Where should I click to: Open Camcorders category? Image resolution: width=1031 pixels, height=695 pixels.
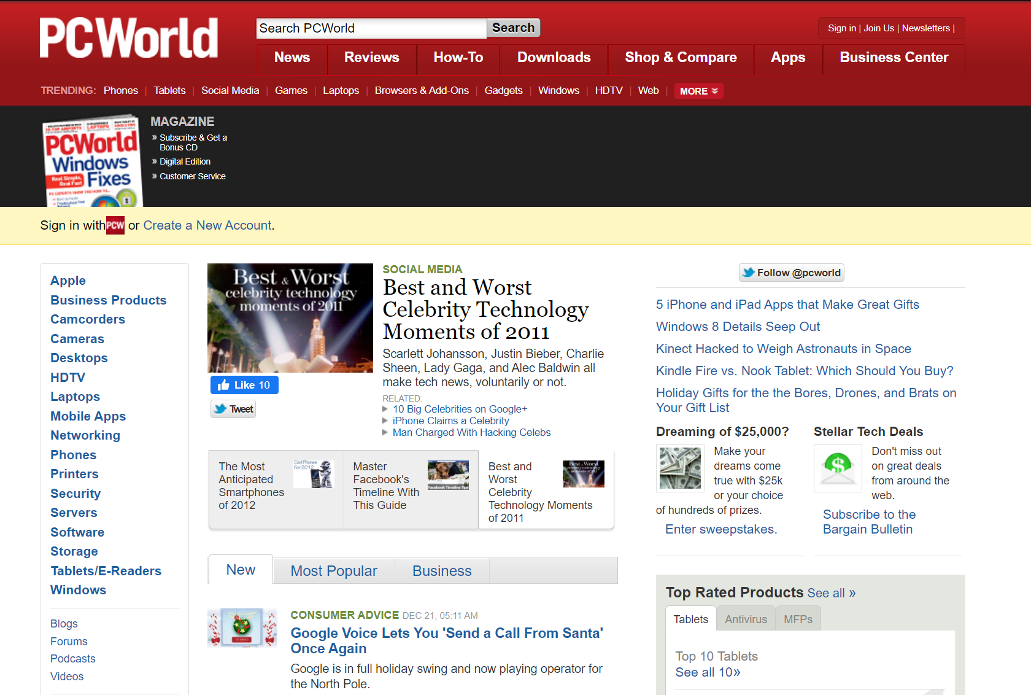(x=88, y=319)
